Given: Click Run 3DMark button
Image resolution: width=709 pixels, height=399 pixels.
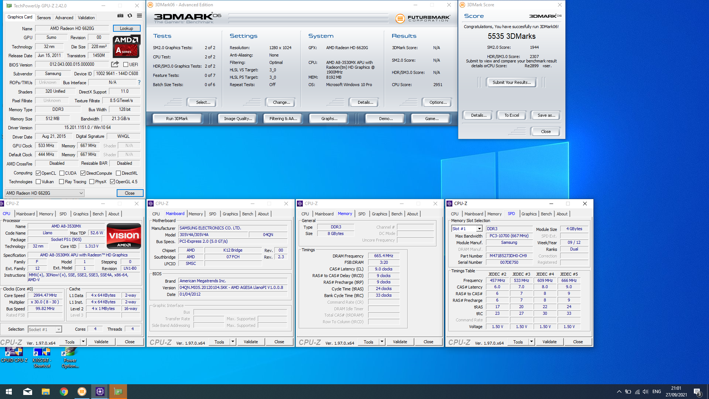Looking at the screenshot, I should [177, 119].
